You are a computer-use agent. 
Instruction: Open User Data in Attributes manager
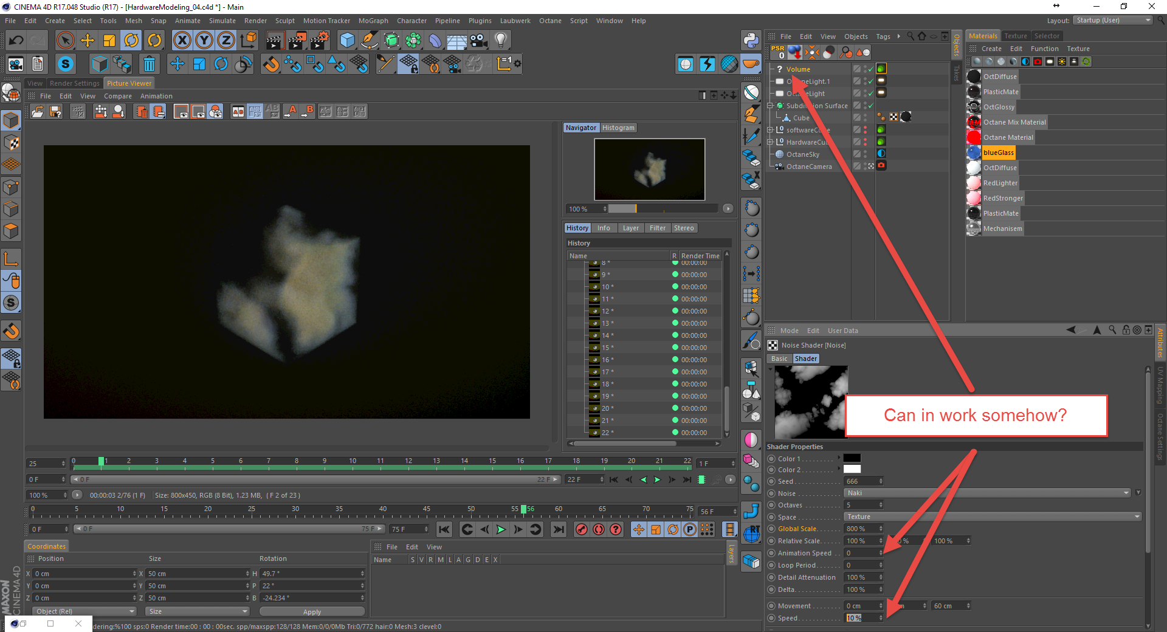(843, 331)
